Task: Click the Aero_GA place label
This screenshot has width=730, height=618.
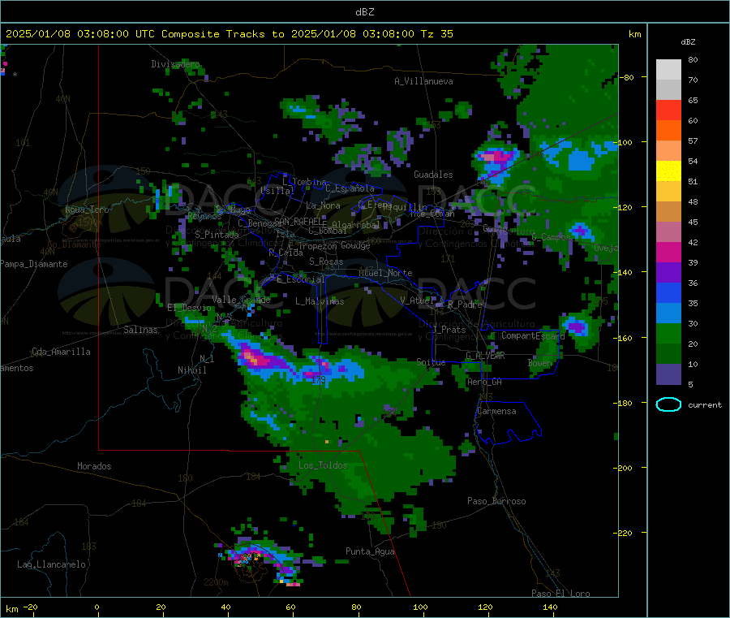Action: click(x=485, y=382)
